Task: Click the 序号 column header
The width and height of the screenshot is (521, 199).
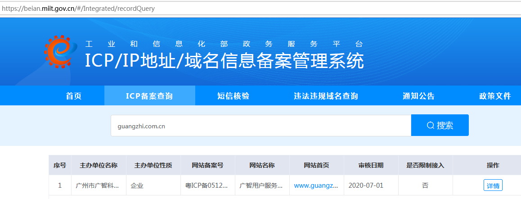Action: [x=60, y=165]
